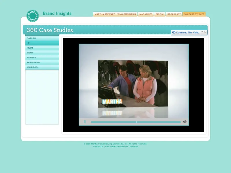Image resolution: width=231 pixels, height=173 pixels.
Task: Open the Kraft case study
Action: 42,48
